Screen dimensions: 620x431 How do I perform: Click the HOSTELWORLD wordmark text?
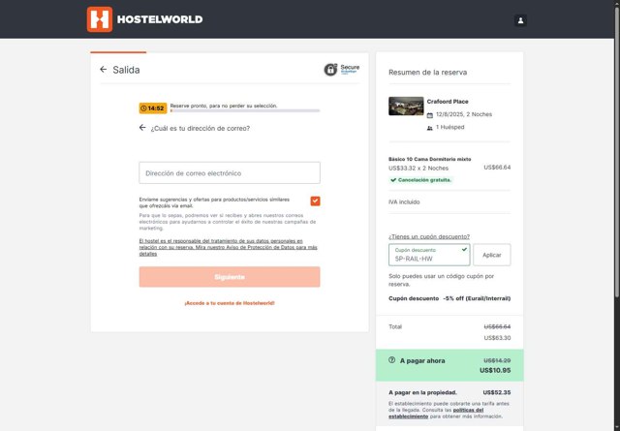coord(160,19)
